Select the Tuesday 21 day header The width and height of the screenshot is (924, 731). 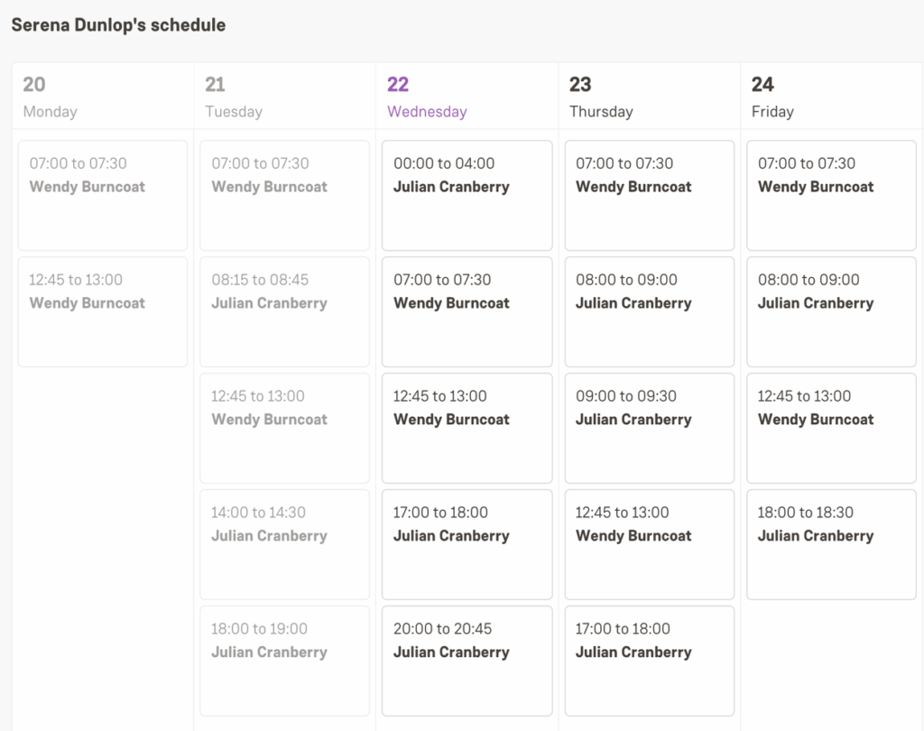coord(285,97)
